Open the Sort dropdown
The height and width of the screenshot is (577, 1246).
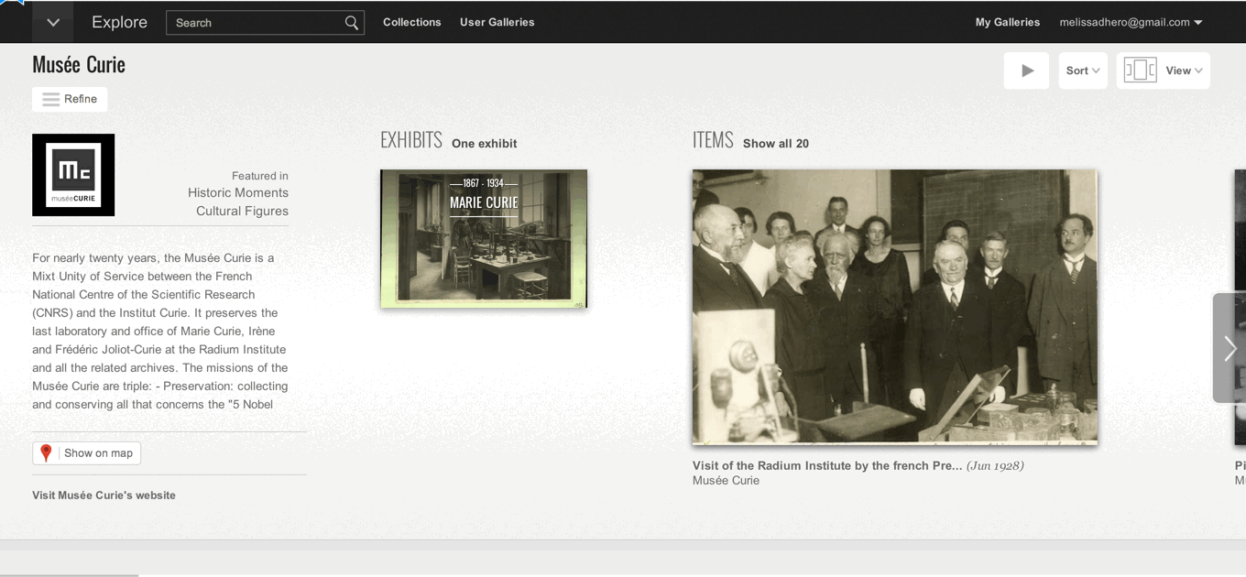1083,70
